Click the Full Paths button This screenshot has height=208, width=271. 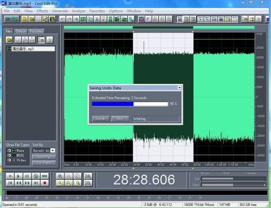pos(44,163)
